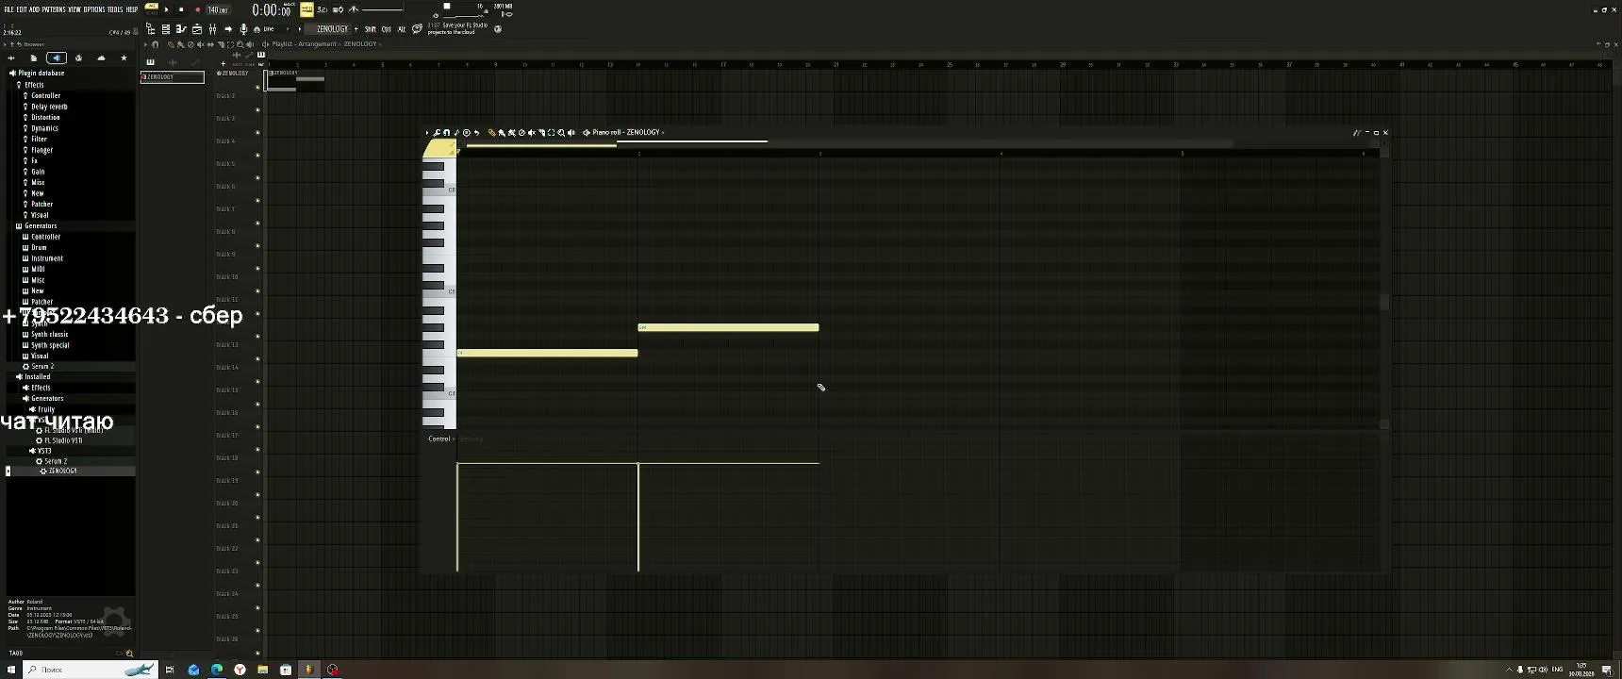
Task: Toggle piano roll magnet snap
Action: (x=446, y=133)
